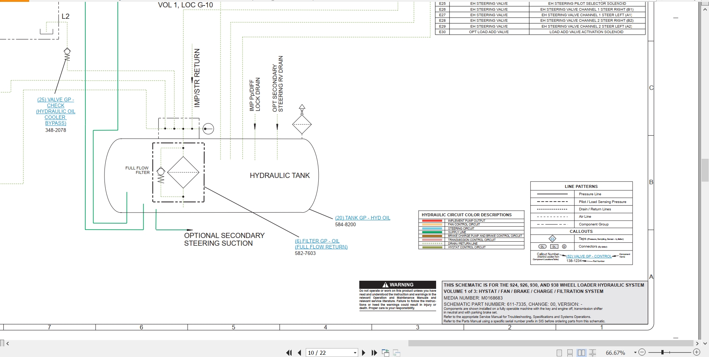Click the FULL FLOW FILTER label

tap(137, 170)
